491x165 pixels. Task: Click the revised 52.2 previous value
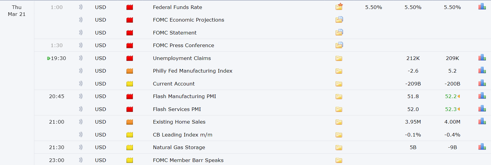451,96
